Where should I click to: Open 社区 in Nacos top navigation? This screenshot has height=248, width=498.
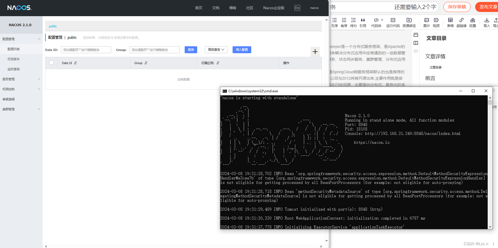[250, 8]
